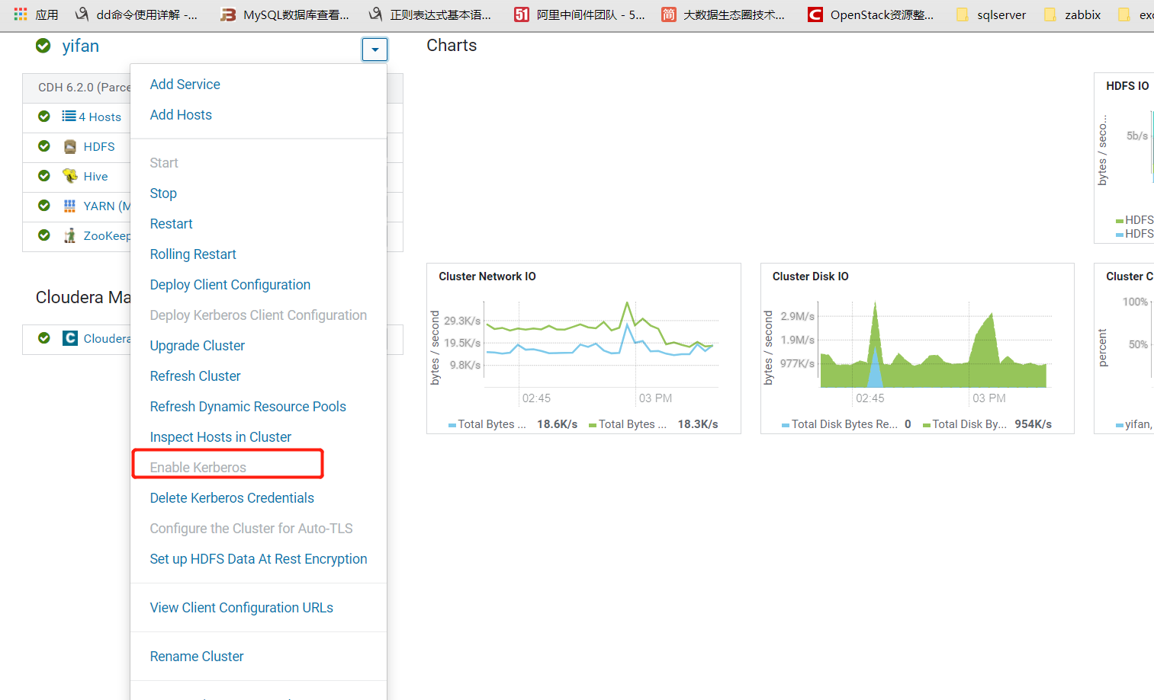Click the greyed Start menu entry
1154x700 pixels.
164,163
